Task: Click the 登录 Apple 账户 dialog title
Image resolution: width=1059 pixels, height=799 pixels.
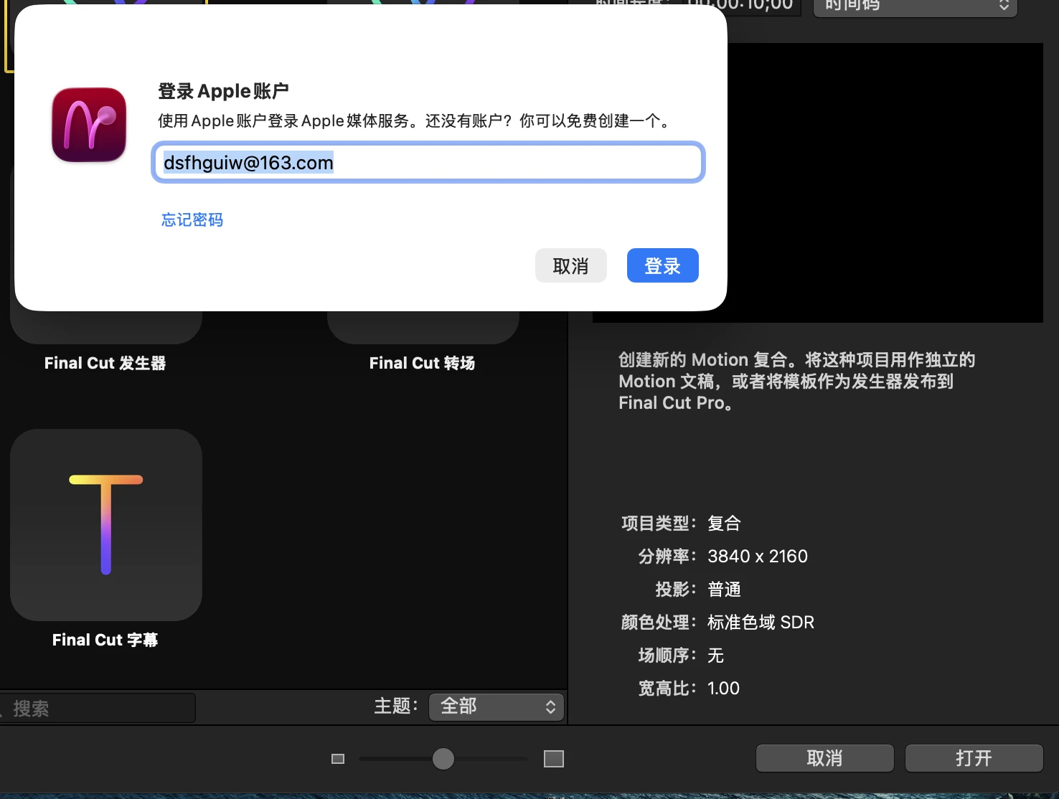Action: 223,91
